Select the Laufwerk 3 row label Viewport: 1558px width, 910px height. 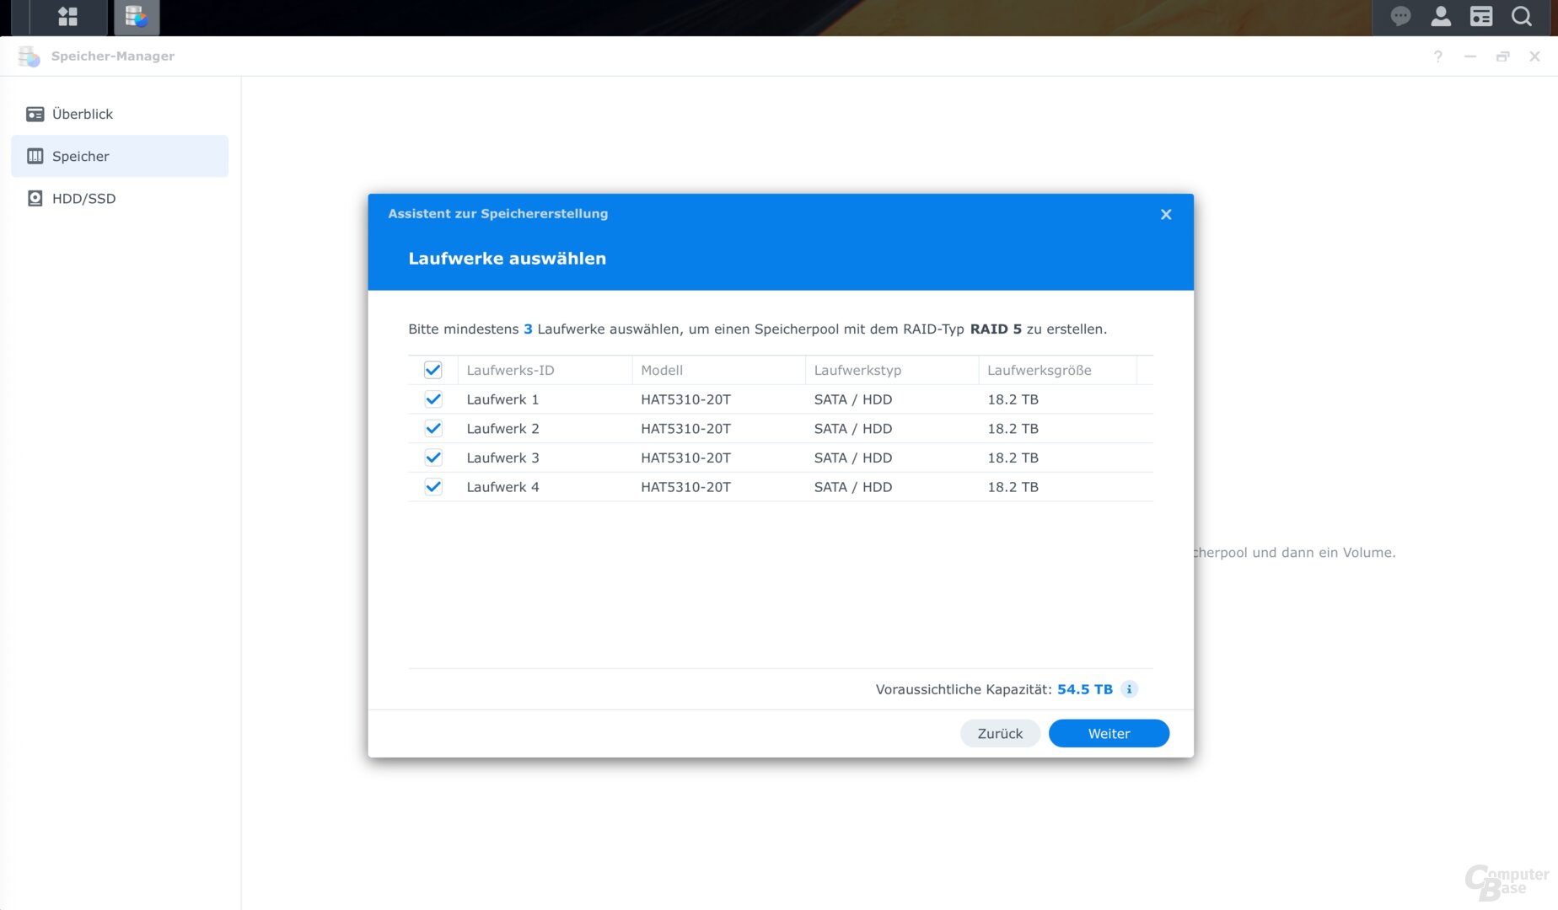click(x=502, y=458)
